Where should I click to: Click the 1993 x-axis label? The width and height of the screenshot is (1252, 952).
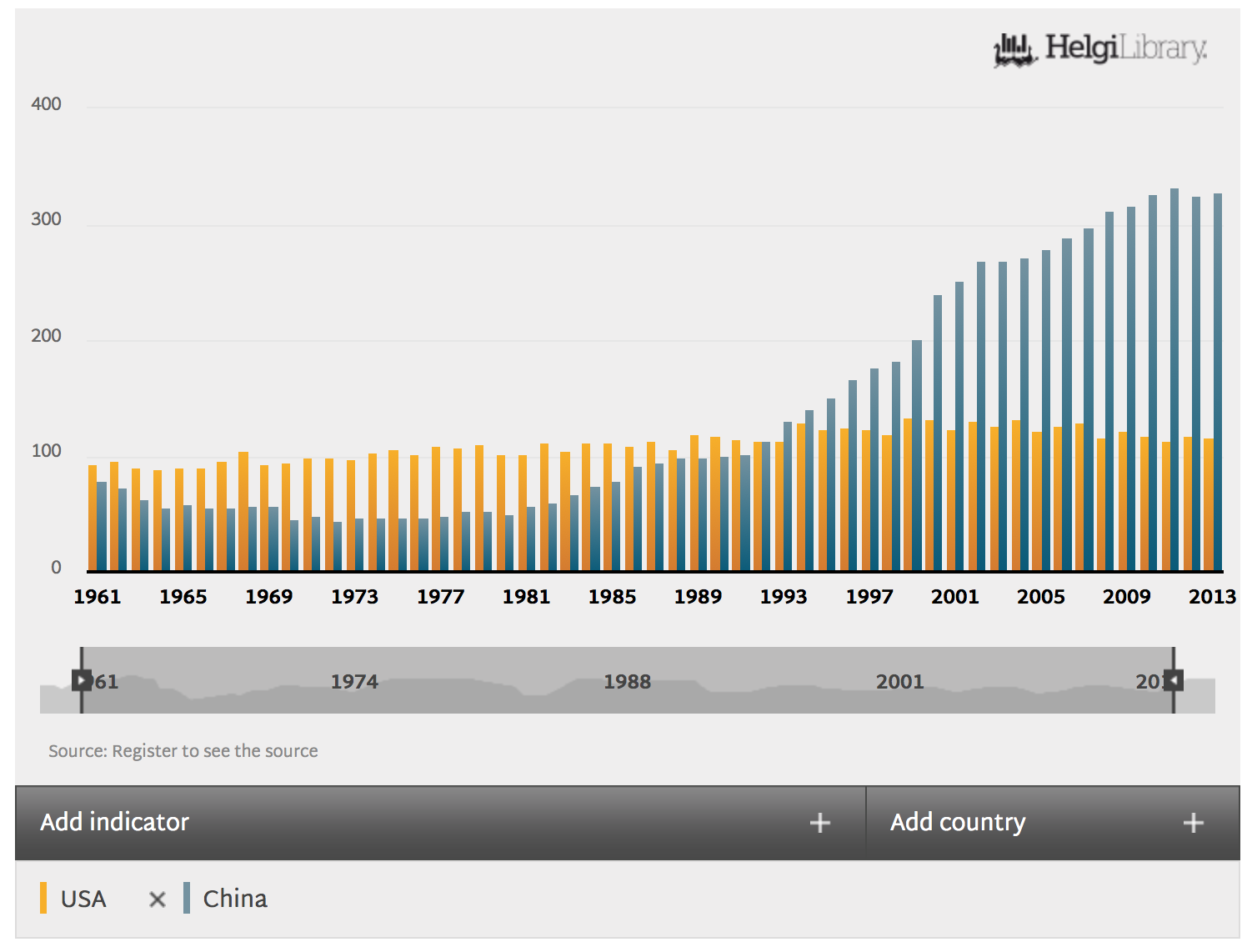tap(784, 597)
